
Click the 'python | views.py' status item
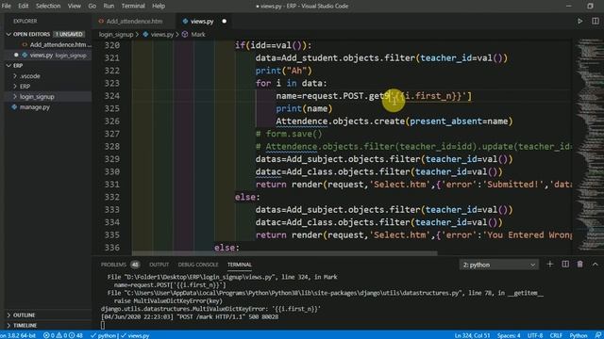120,335
